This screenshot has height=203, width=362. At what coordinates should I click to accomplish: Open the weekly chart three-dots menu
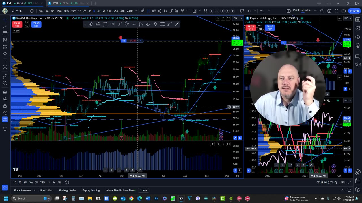[x=339, y=18]
